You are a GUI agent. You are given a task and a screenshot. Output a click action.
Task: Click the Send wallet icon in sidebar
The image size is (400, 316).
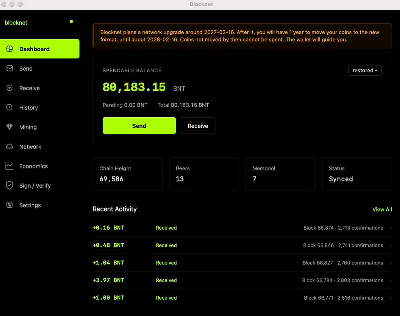pyautogui.click(x=10, y=69)
